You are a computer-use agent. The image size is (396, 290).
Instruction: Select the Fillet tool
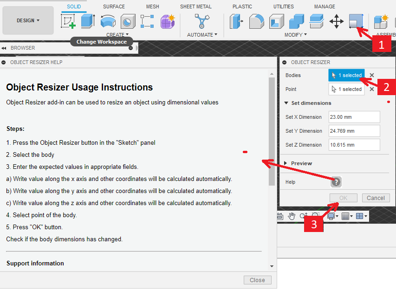click(256, 21)
